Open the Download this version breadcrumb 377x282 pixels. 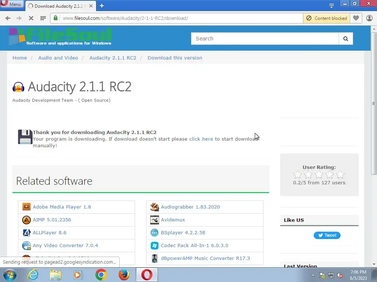coord(175,58)
